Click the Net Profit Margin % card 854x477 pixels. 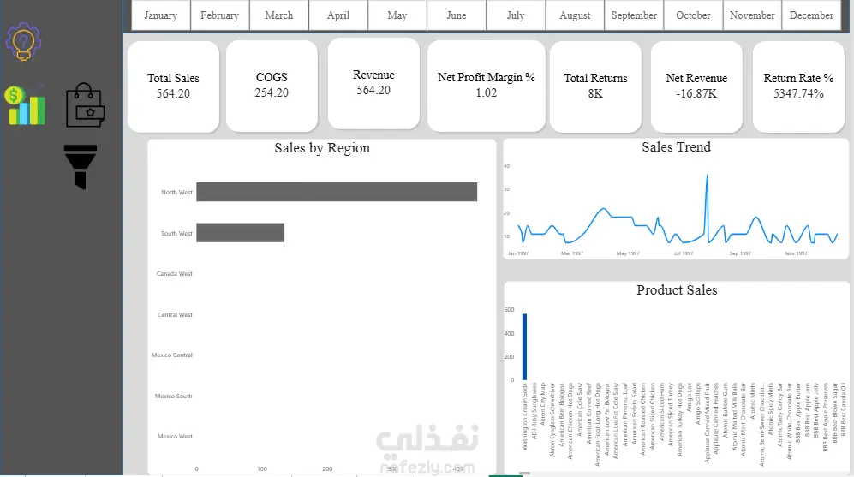pyautogui.click(x=487, y=86)
